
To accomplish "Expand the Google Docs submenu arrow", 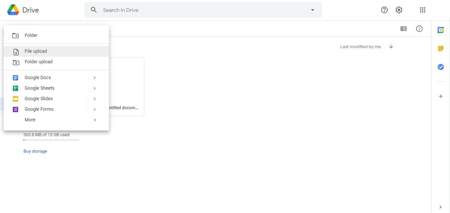I will coord(95,78).
